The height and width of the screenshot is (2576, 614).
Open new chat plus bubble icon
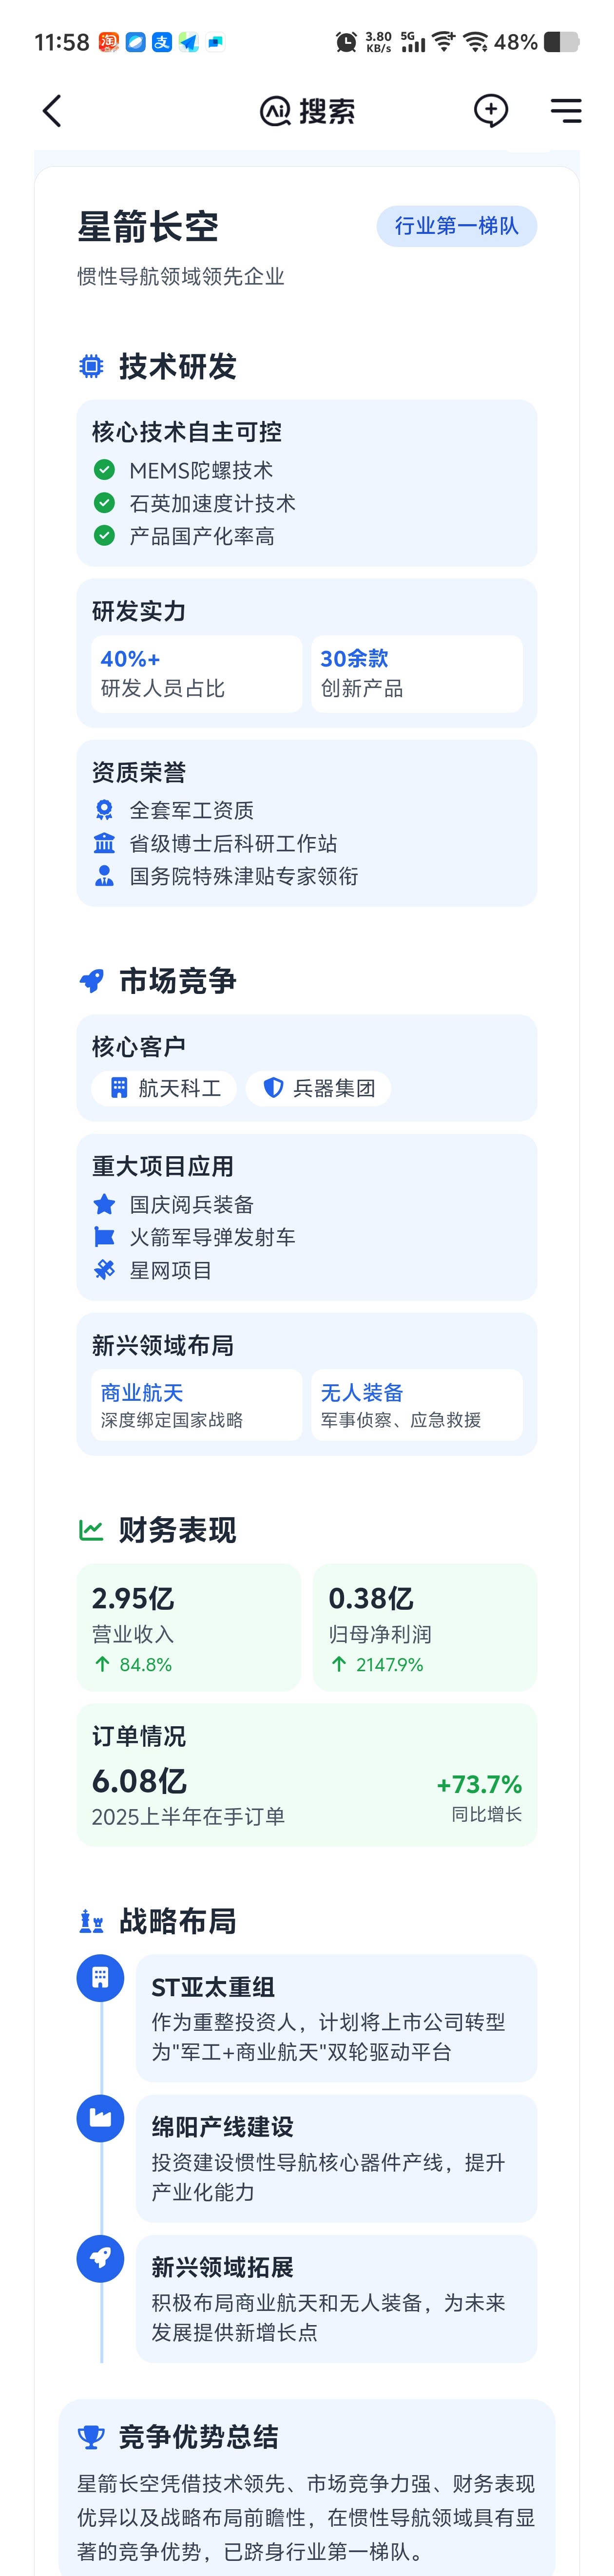pyautogui.click(x=490, y=110)
